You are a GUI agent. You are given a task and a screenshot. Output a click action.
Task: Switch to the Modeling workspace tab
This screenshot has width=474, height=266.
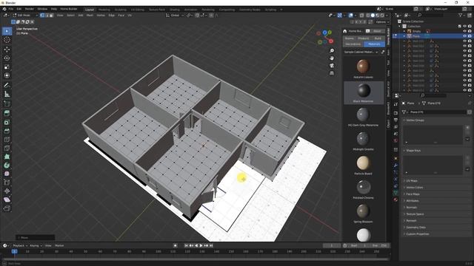104,10
